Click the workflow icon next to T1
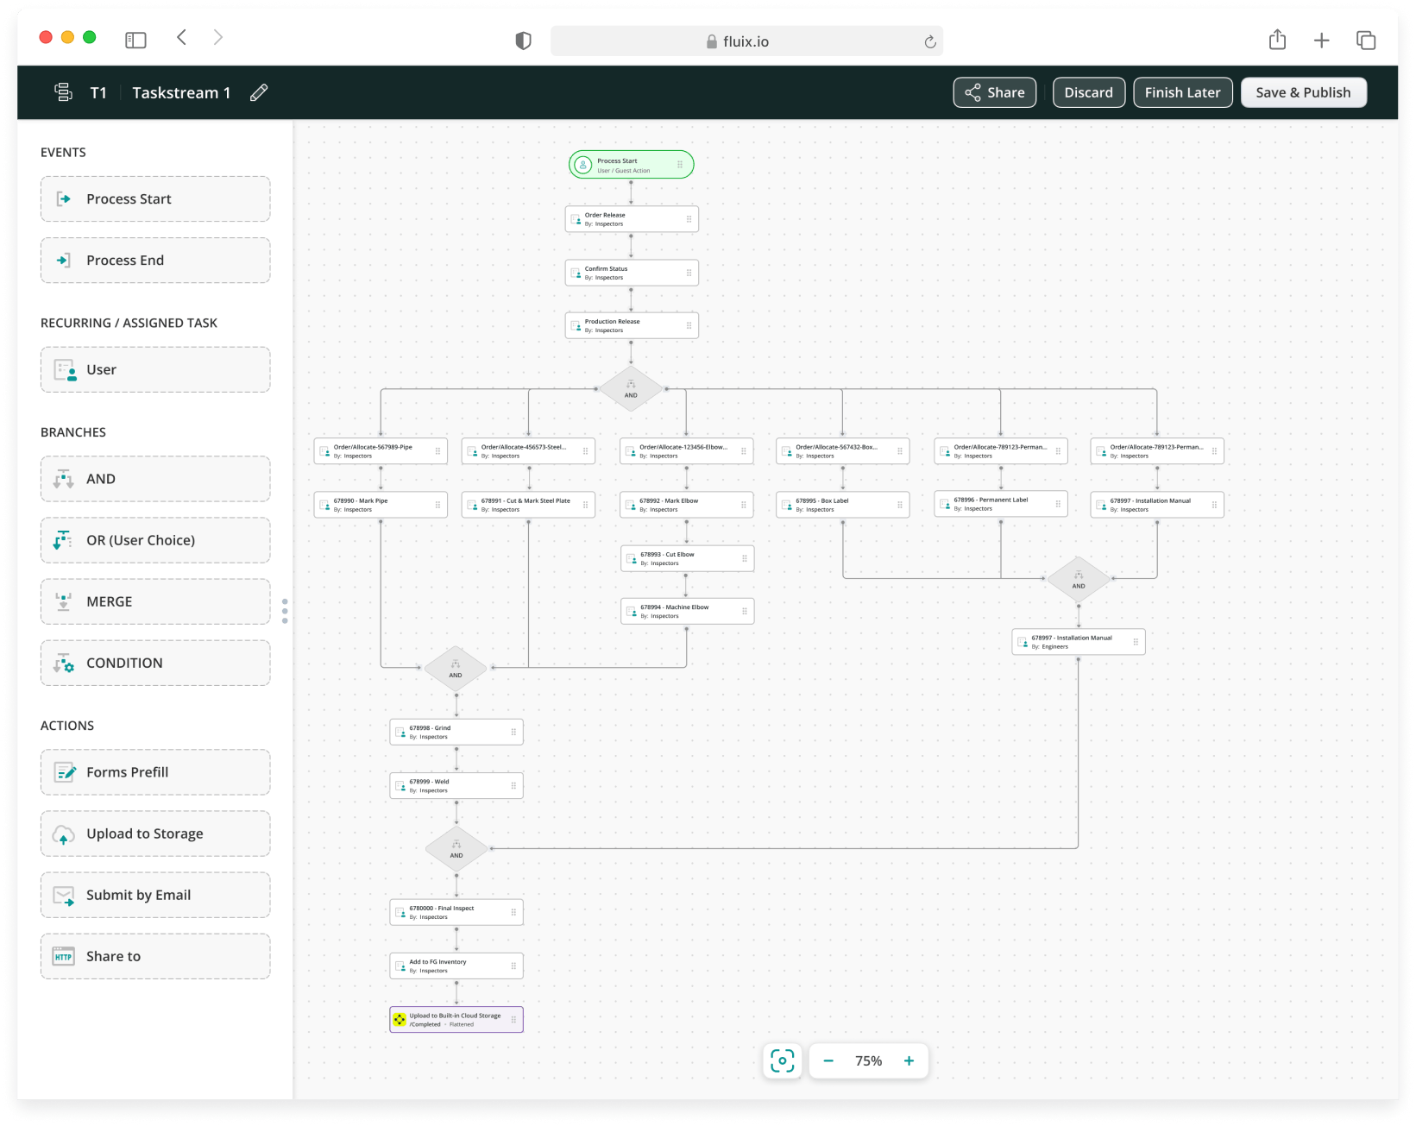The width and height of the screenshot is (1416, 1126). (63, 92)
